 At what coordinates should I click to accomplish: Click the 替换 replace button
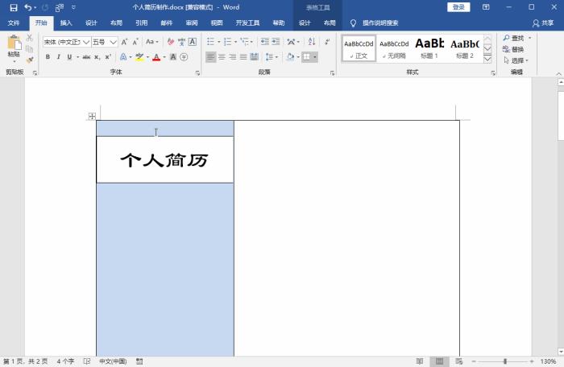(x=513, y=49)
